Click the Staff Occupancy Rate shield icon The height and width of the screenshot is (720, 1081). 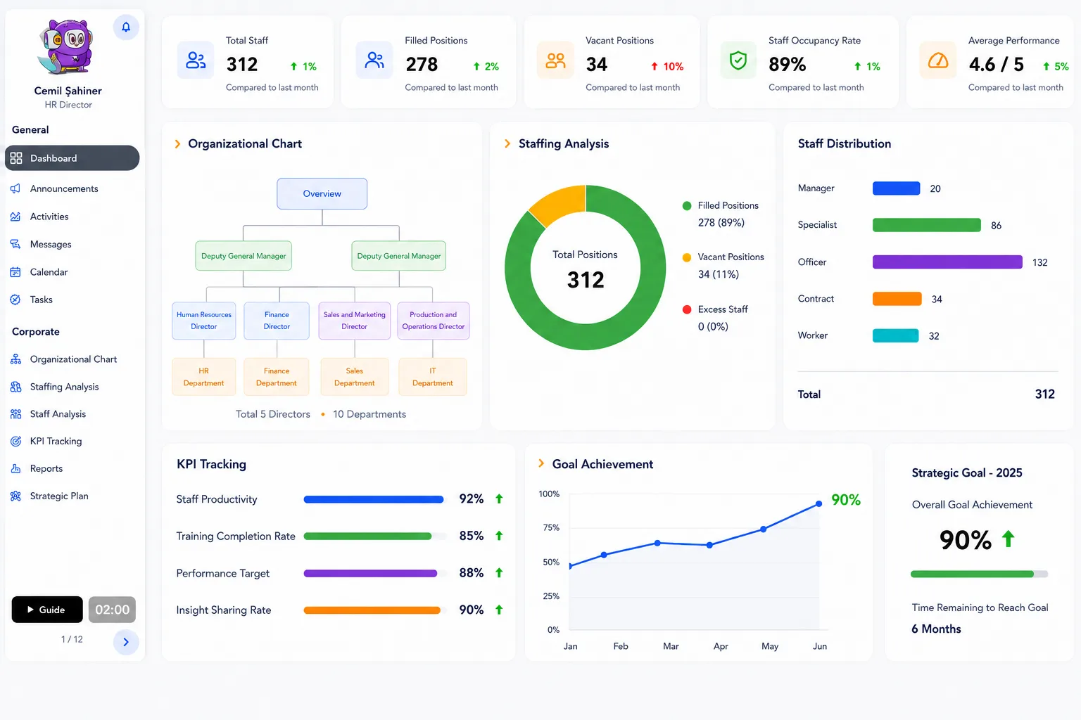tap(738, 60)
